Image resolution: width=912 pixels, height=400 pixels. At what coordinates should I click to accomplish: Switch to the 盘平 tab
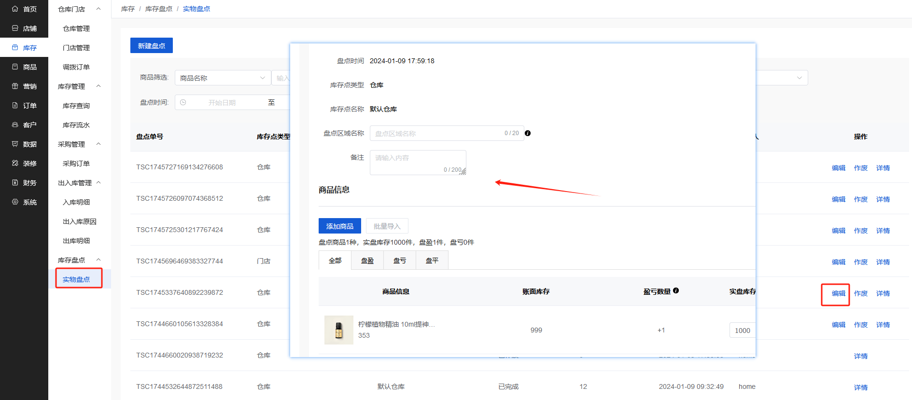coord(432,260)
